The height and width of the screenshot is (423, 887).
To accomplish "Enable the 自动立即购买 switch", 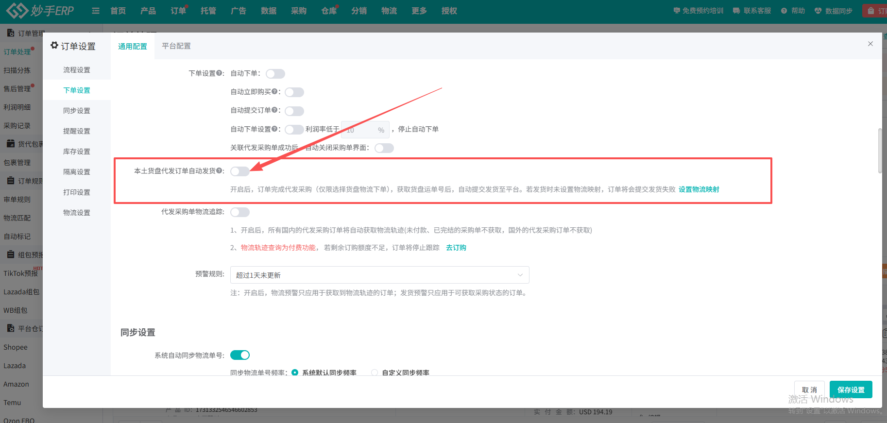I will [x=294, y=92].
